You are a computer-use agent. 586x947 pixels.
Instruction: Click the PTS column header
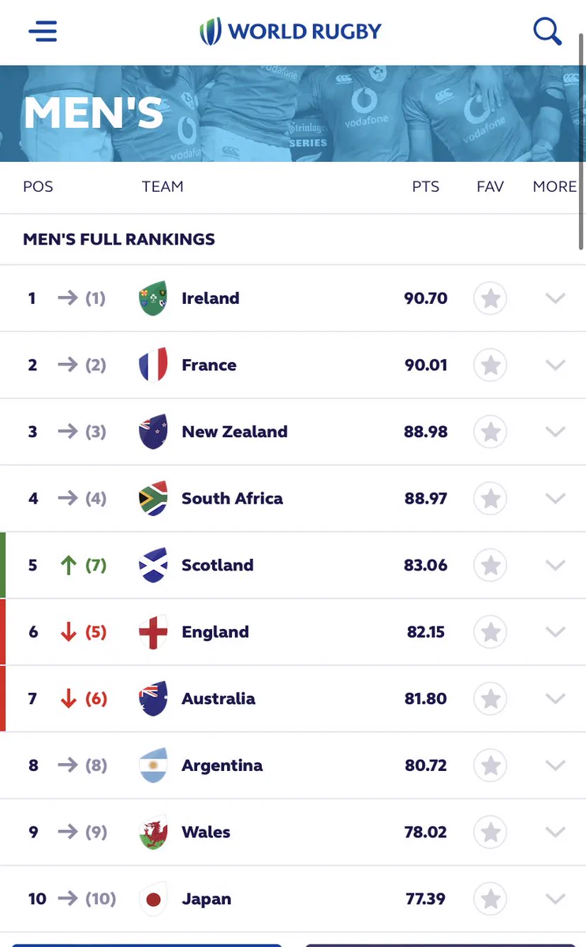point(426,187)
